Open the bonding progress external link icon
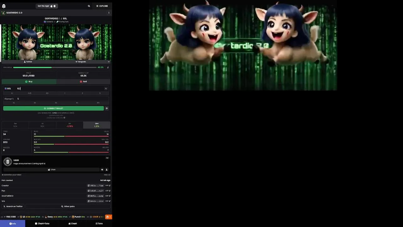Viewport: 403px width, 227px height. [108, 67]
